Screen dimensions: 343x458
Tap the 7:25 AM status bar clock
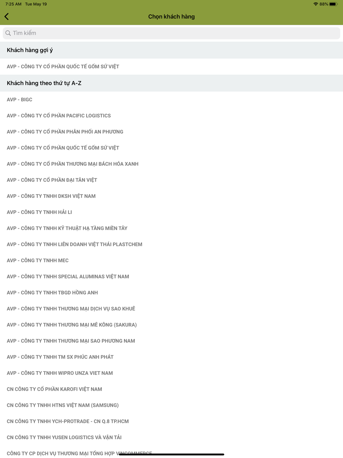click(x=13, y=4)
